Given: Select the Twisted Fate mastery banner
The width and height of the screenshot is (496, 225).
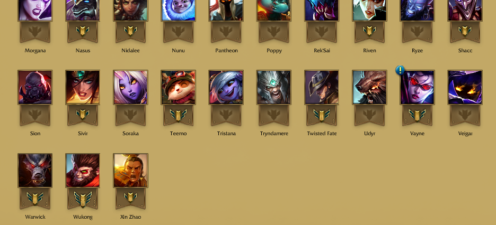Looking at the screenshot, I should pyautogui.click(x=321, y=116).
